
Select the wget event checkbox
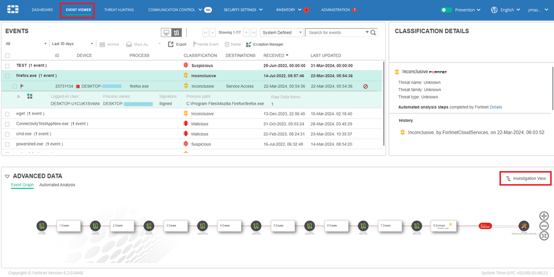point(8,113)
